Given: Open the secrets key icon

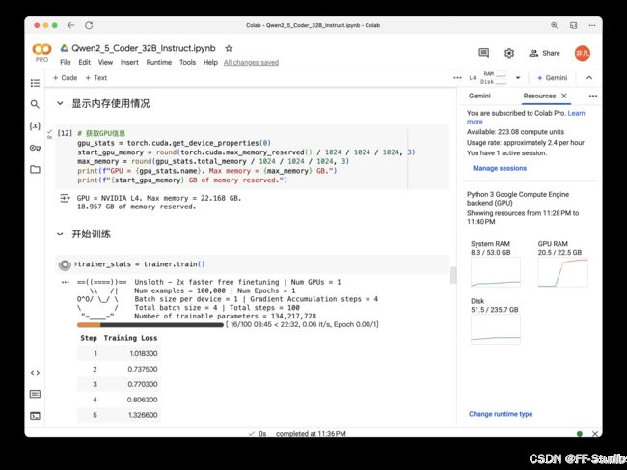Looking at the screenshot, I should (35, 148).
